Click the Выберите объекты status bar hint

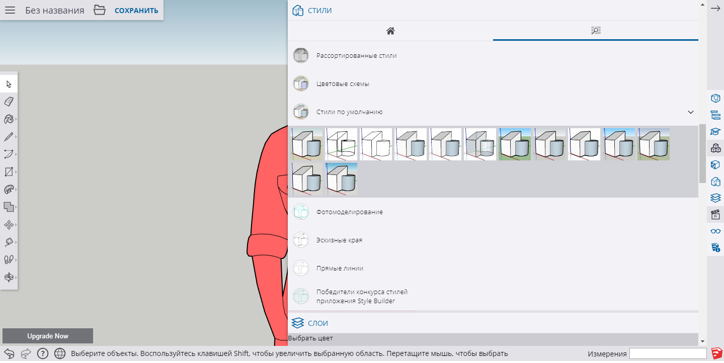tap(289, 353)
